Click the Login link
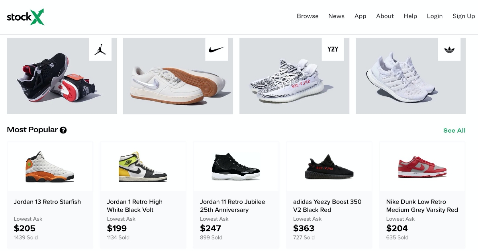The width and height of the screenshot is (478, 251). [x=435, y=16]
